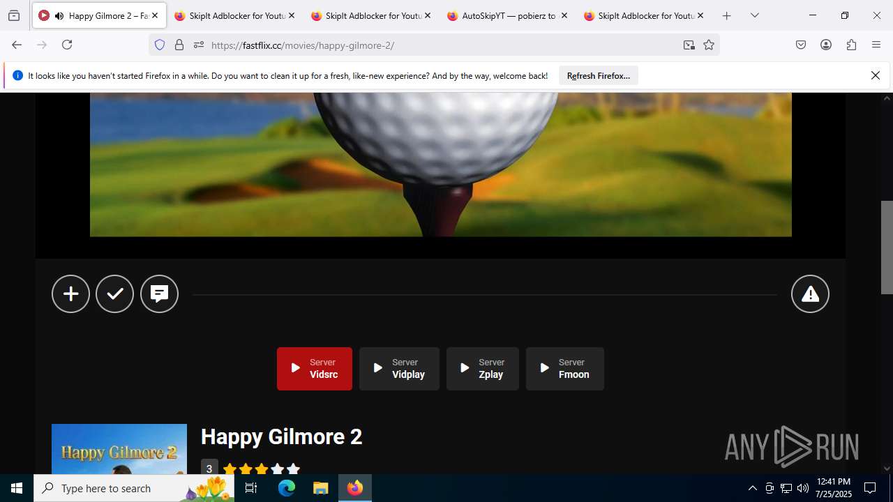Click the Happy Gilmore 2 title
This screenshot has height=502, width=893.
click(x=281, y=437)
